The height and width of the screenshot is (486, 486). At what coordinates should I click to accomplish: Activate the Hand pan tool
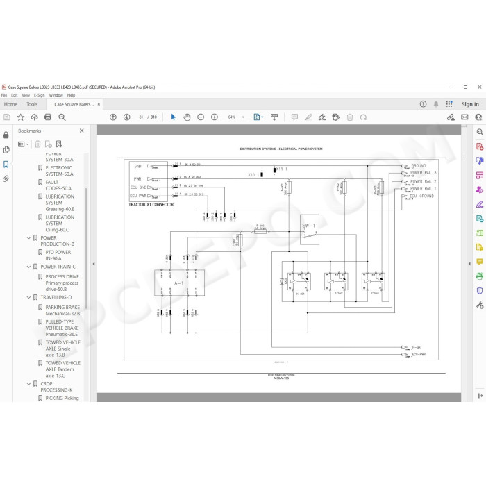(x=187, y=117)
